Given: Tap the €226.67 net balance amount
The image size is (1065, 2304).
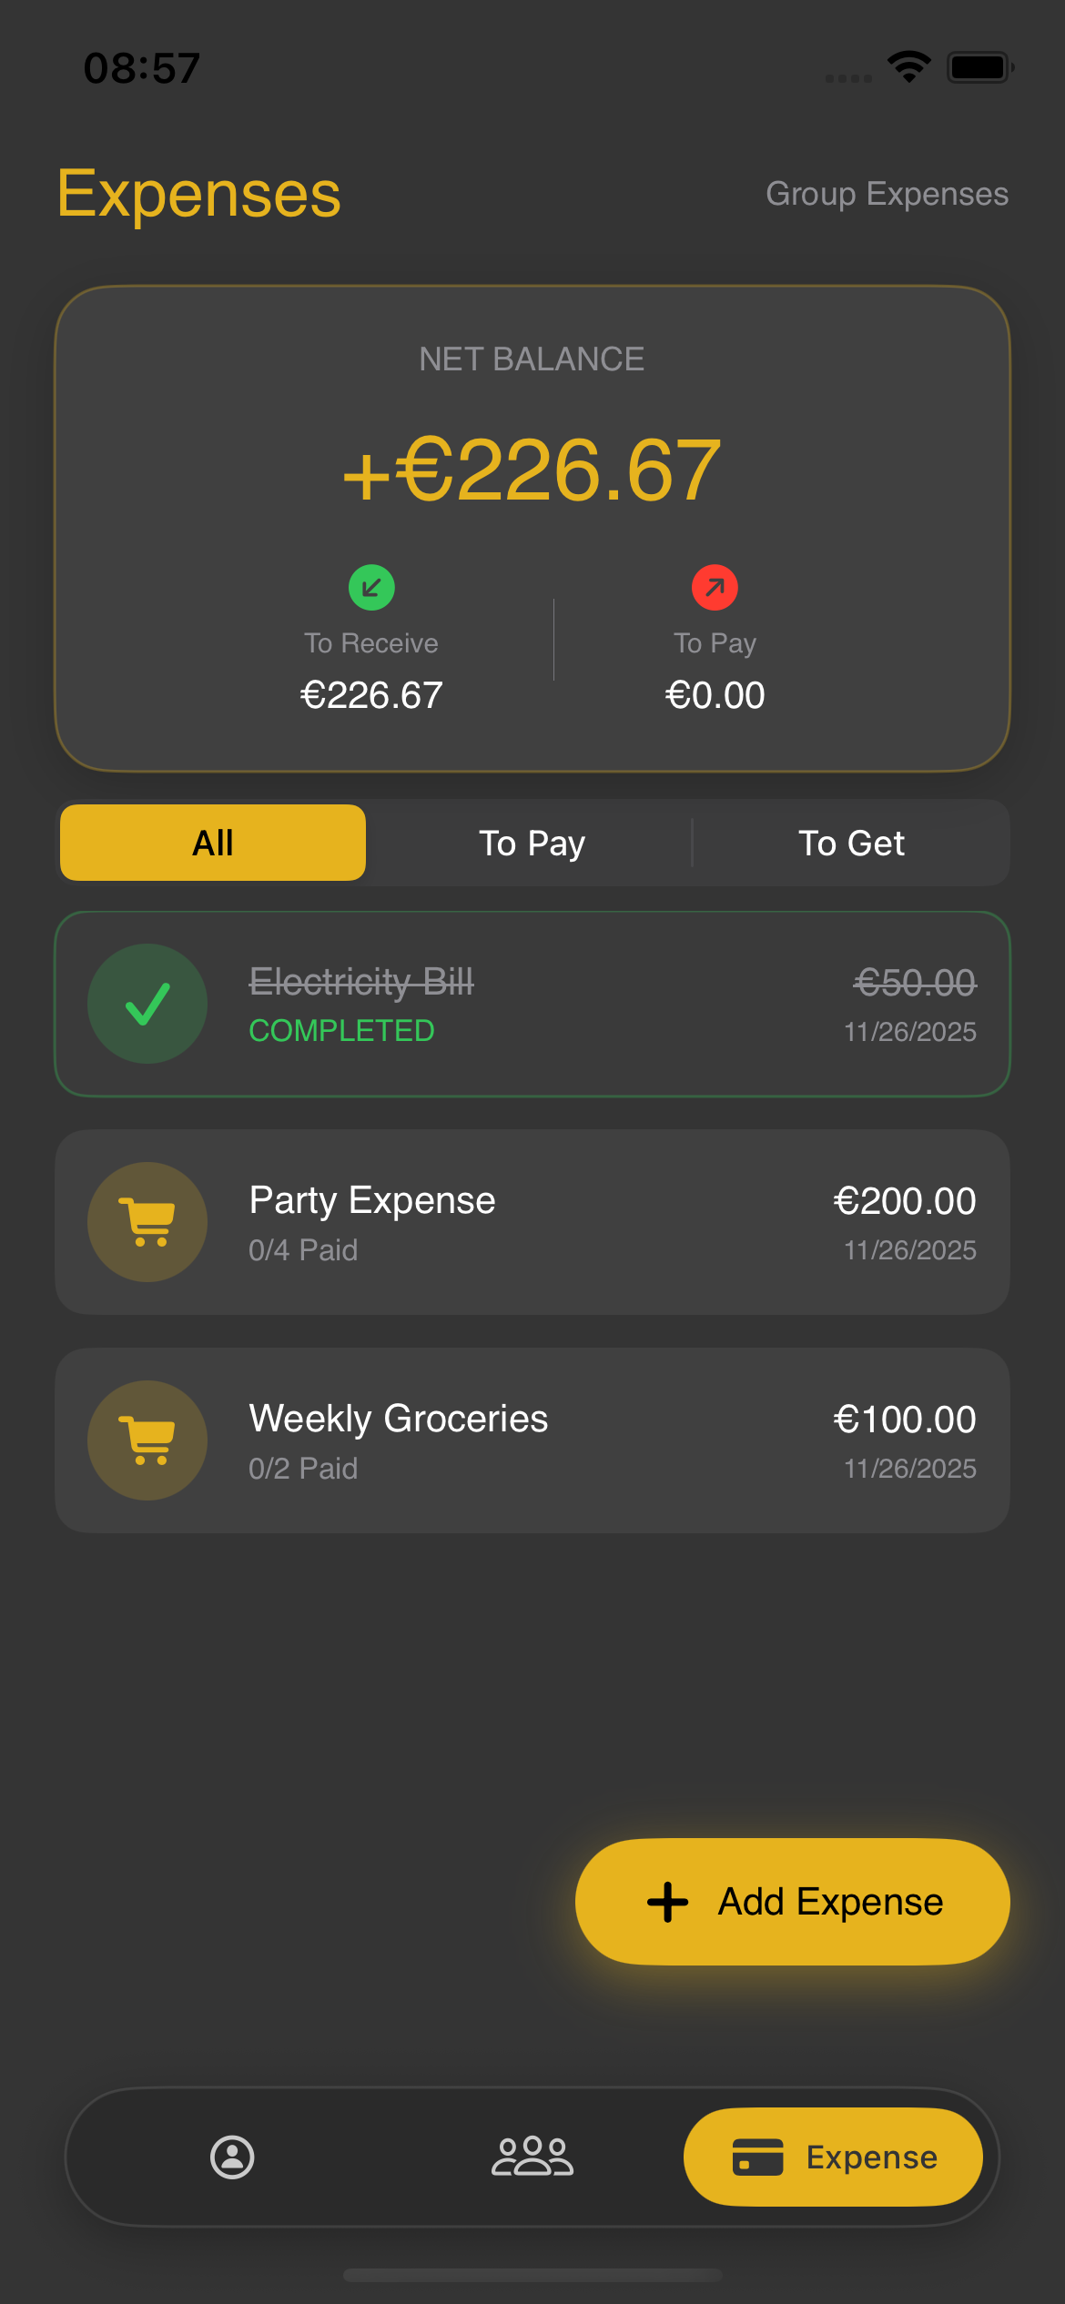Looking at the screenshot, I should [x=532, y=469].
